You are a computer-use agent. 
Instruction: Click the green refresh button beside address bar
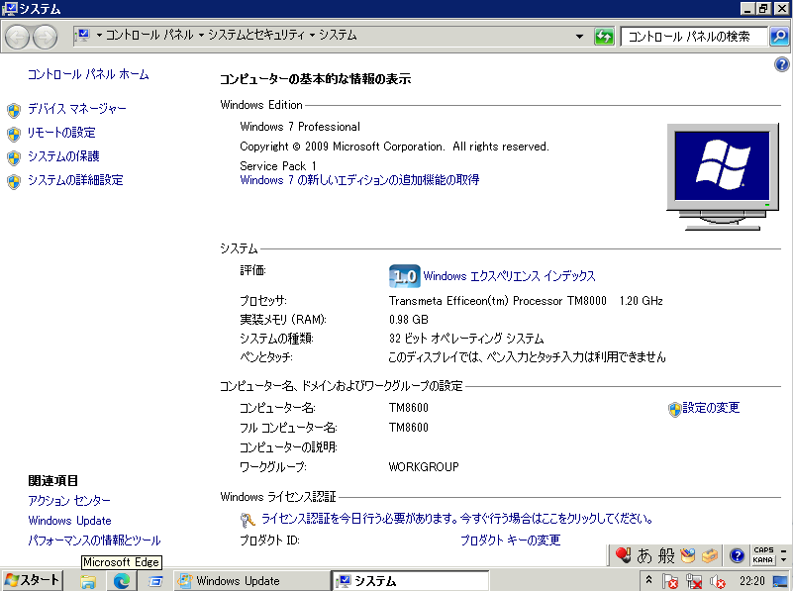pyautogui.click(x=604, y=37)
